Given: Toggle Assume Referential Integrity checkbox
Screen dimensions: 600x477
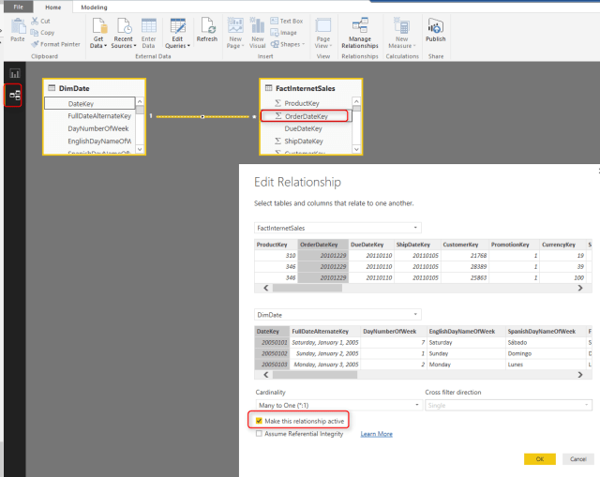Looking at the screenshot, I should tap(259, 433).
